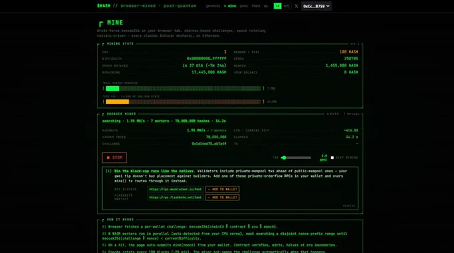
Task: Click the 'in 37 blk (~7m 24s)' epoch rotation value
Action: point(204,65)
